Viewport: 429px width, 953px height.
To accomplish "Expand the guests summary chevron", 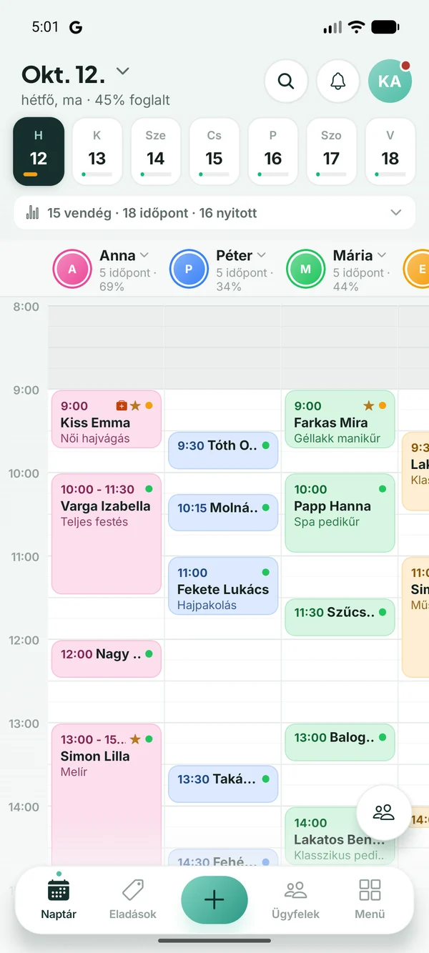I will click(x=396, y=212).
